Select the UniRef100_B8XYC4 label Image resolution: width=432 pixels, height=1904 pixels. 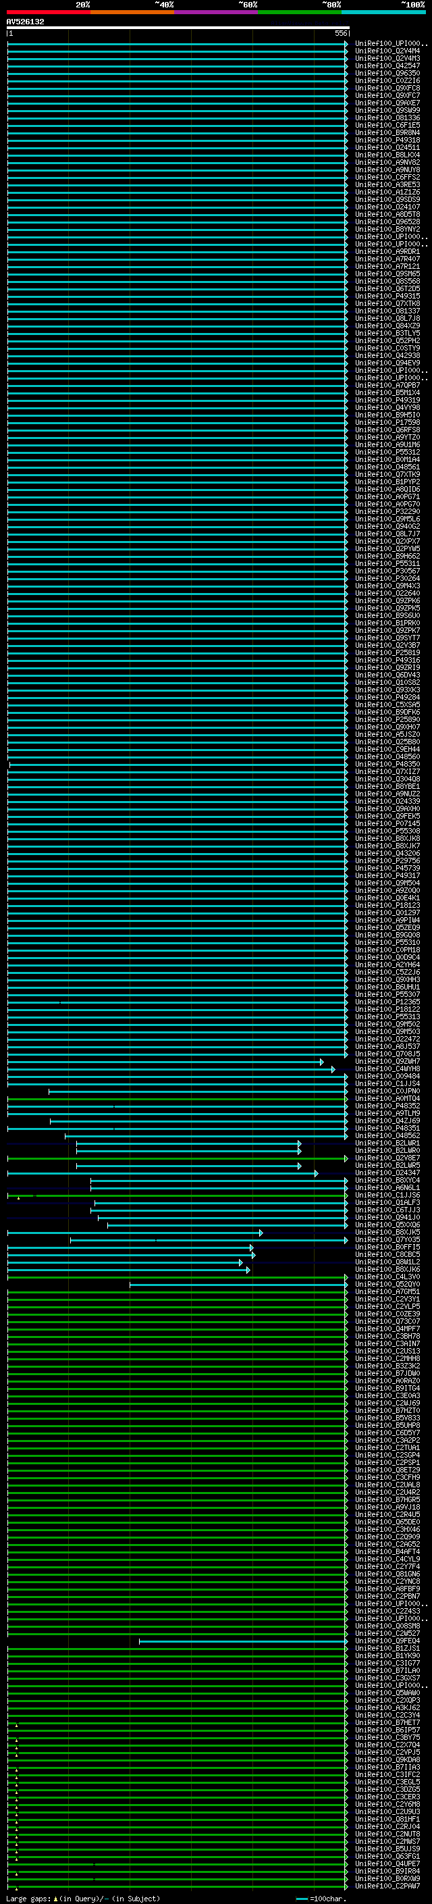pyautogui.click(x=387, y=1181)
